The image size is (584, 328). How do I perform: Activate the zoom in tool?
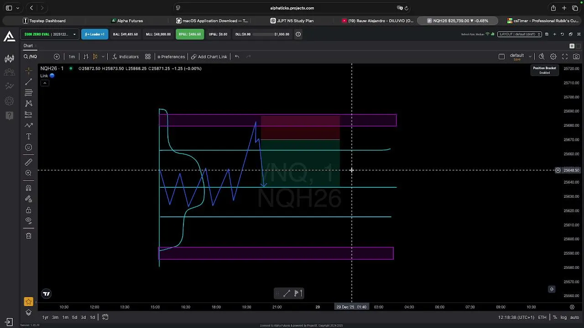pyautogui.click(x=28, y=173)
